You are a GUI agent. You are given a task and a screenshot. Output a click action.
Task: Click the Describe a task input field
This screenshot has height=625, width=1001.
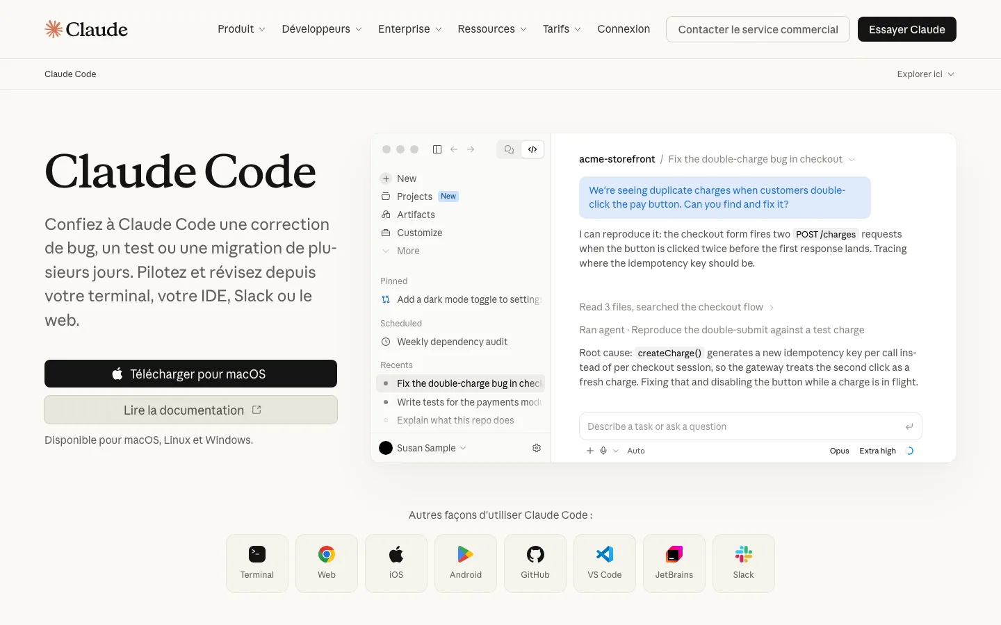(x=750, y=426)
